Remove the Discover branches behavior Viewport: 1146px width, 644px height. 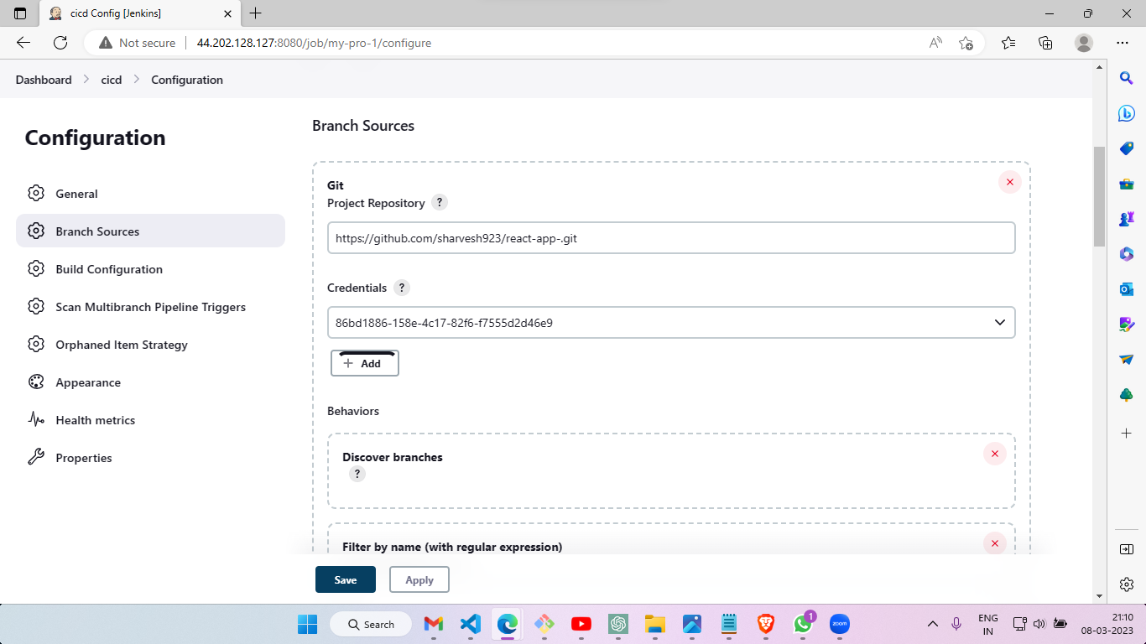click(995, 454)
